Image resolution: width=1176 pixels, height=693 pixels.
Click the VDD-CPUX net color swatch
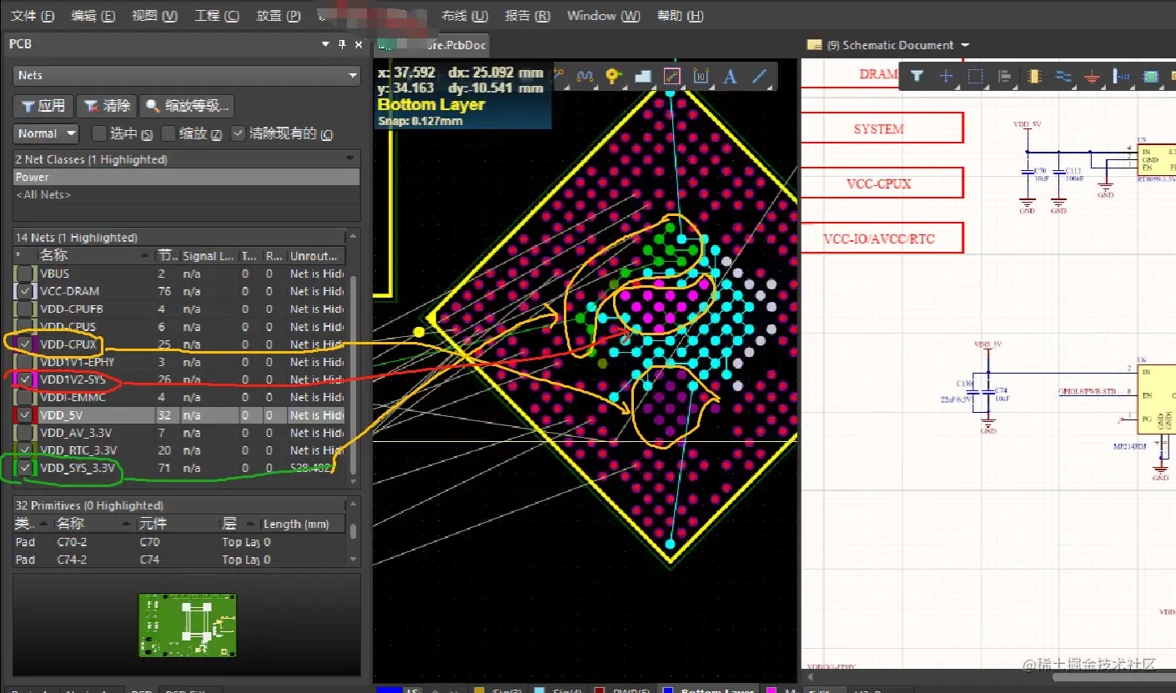click(25, 344)
